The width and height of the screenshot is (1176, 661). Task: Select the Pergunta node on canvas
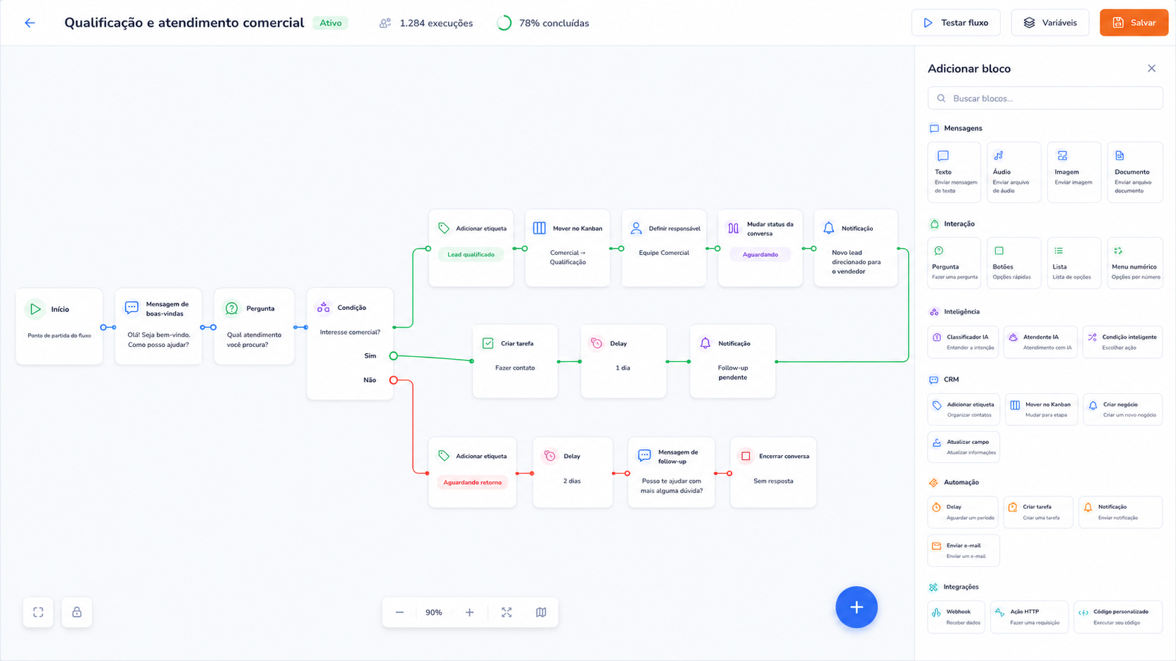pos(254,327)
